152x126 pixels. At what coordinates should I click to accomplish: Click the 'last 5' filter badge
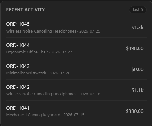pyautogui.click(x=138, y=10)
